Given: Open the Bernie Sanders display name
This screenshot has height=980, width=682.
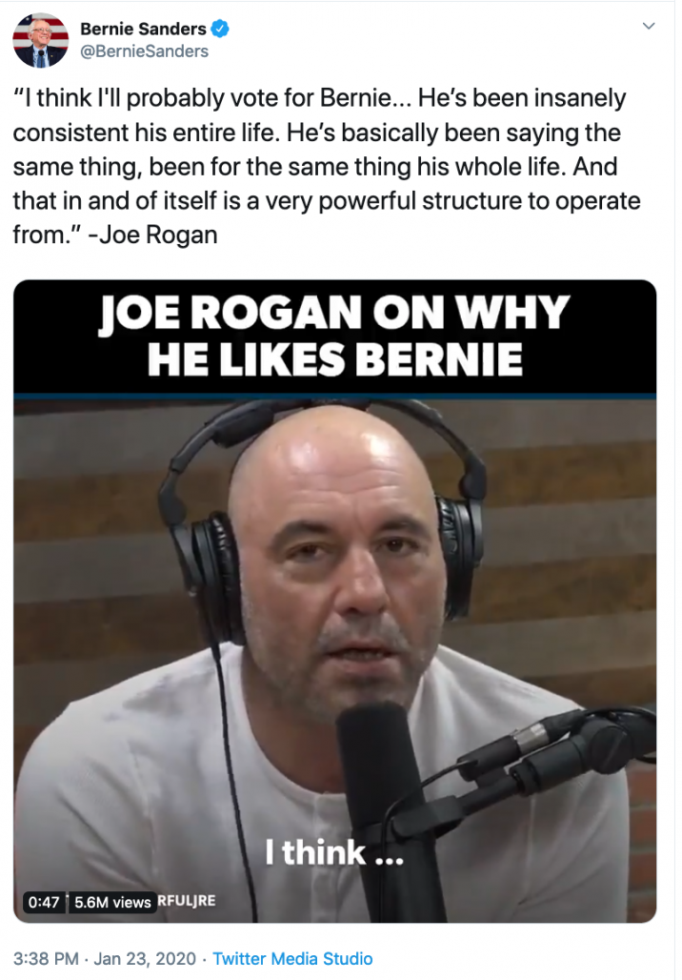Looking at the screenshot, I should click(143, 29).
